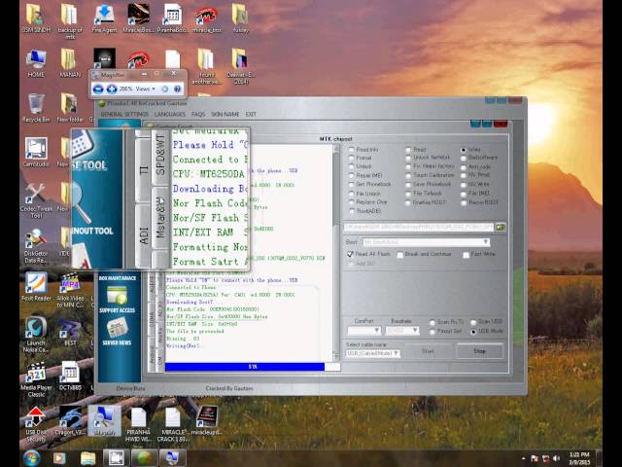This screenshot has height=467, width=622.
Task: Click the taskbar clock
Action: click(x=579, y=458)
